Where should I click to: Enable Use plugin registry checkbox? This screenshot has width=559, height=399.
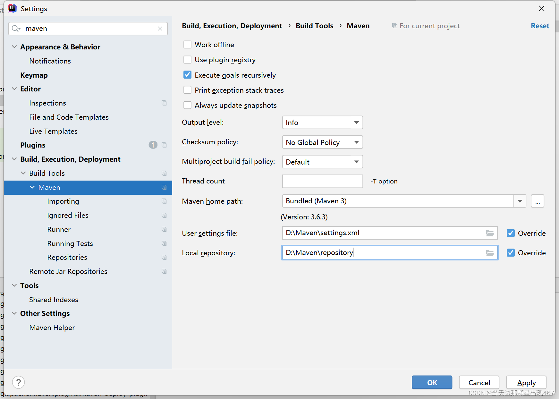pyautogui.click(x=187, y=60)
